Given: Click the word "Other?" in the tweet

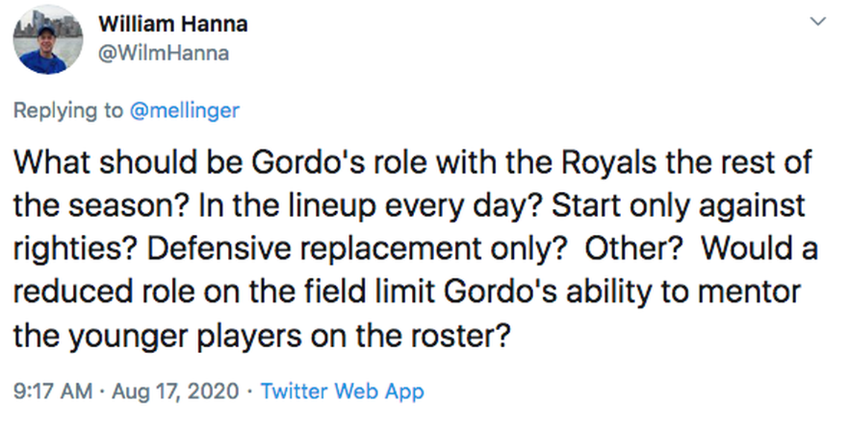Looking at the screenshot, I should (x=635, y=249).
